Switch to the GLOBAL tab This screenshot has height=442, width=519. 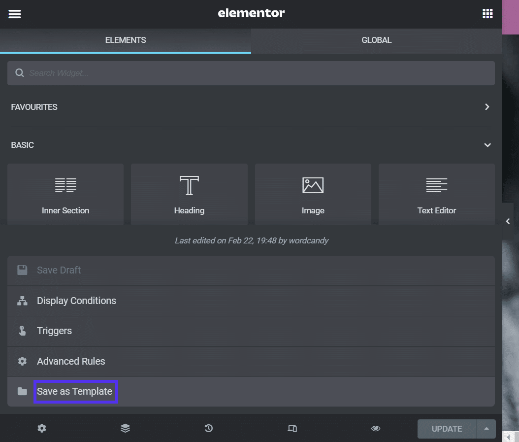point(376,40)
